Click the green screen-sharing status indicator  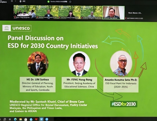coord(49,2)
